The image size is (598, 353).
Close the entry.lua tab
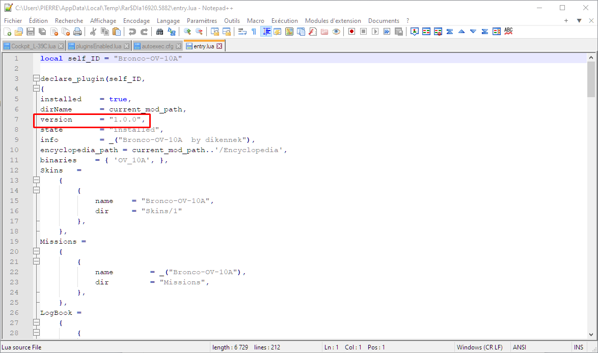220,46
